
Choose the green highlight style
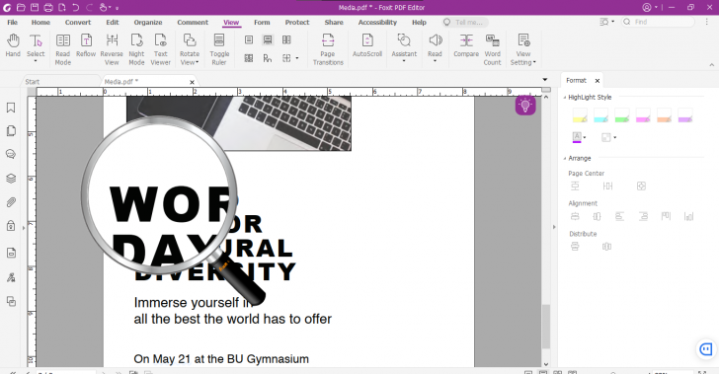click(622, 115)
